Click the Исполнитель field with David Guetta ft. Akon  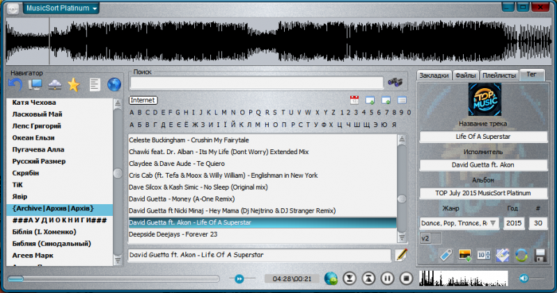[483, 165]
